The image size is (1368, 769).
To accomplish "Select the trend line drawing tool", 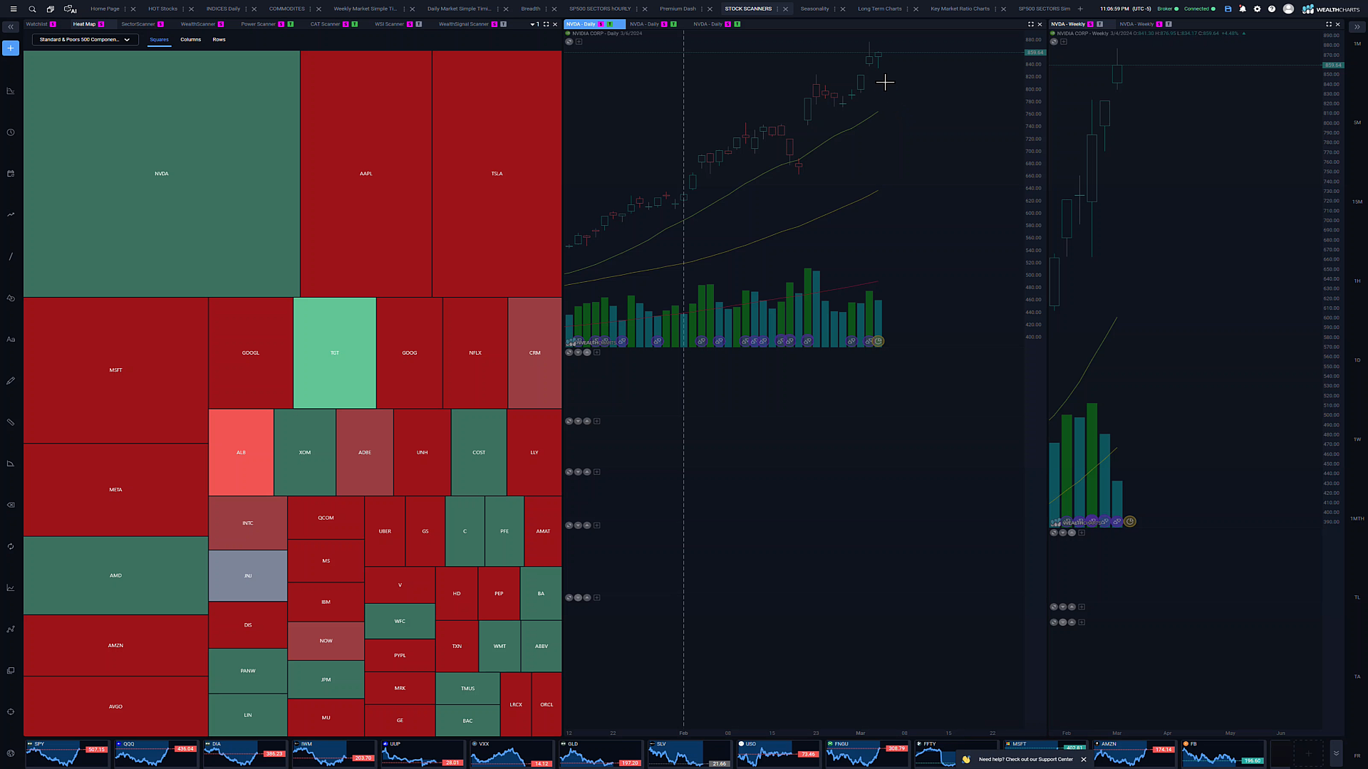I will (11, 256).
